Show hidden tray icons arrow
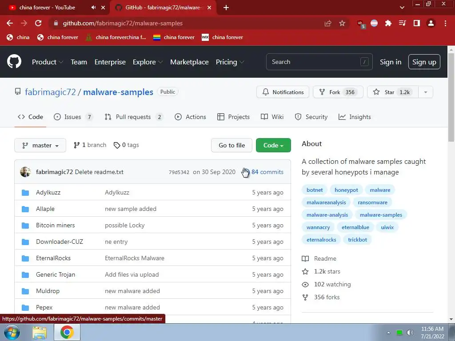Screen dimensions: 455x341 click(x=388, y=333)
